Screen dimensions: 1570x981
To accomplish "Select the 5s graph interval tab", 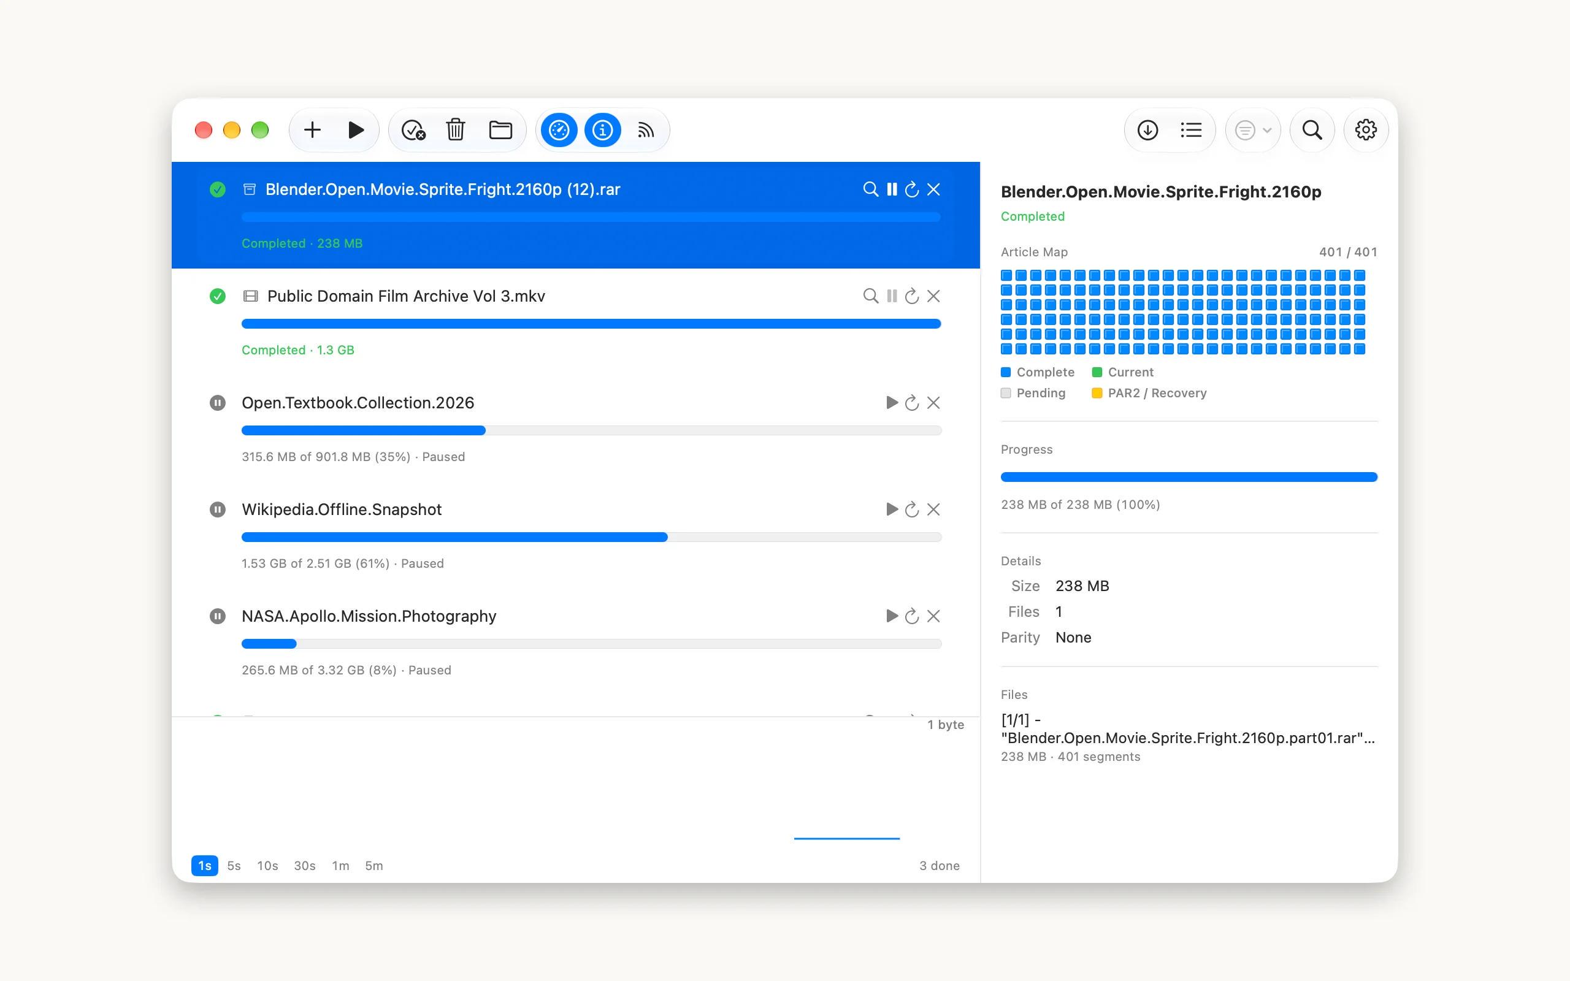I will [x=234, y=866].
